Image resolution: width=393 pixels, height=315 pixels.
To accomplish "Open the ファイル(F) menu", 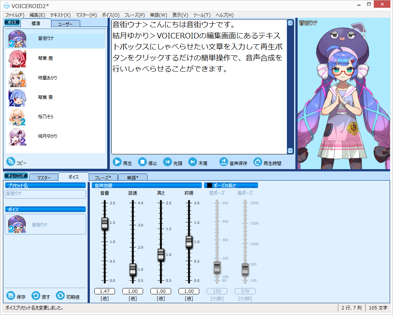I will click(15, 15).
